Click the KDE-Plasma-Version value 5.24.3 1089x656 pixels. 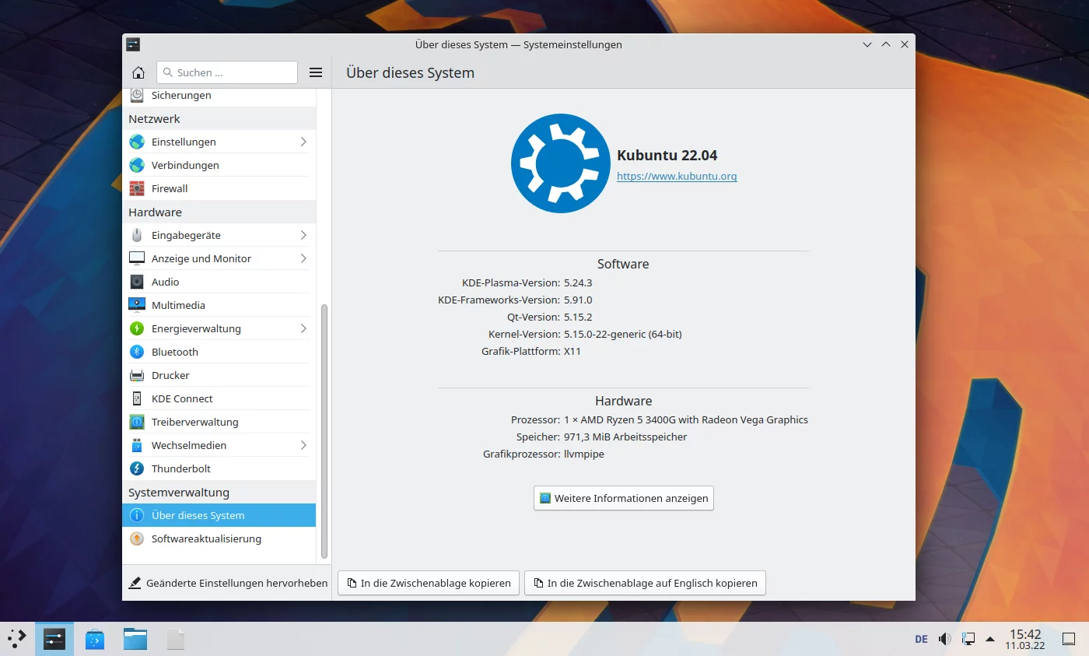(x=578, y=282)
